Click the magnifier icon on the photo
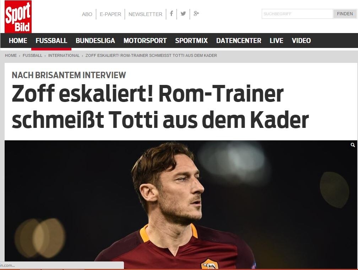 (353, 145)
